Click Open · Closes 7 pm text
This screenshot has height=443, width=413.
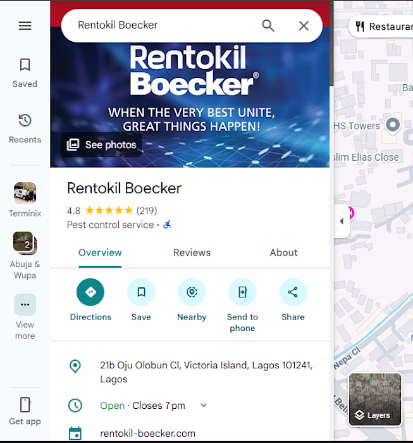pyautogui.click(x=142, y=406)
